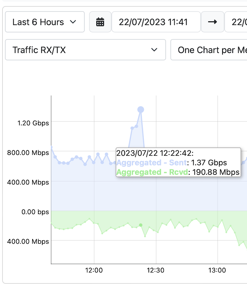This screenshot has height=291, width=247.
Task: Click the Aggregated - Sent tooltip text
Action: pos(152,163)
